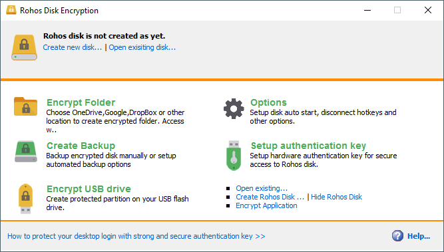
Task: Click the Encrypt Folder padlock folder icon
Action: 25,106
